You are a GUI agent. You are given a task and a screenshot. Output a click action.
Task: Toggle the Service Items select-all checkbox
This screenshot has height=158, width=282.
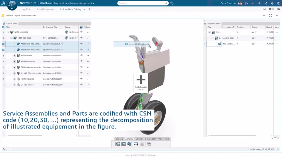click(4, 27)
